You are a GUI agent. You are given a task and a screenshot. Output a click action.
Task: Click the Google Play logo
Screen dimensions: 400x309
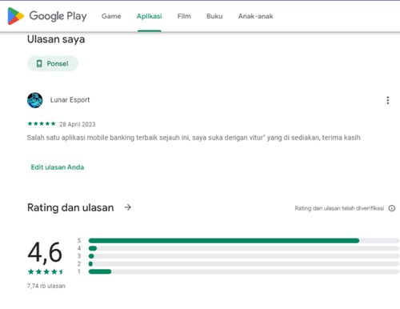(47, 16)
